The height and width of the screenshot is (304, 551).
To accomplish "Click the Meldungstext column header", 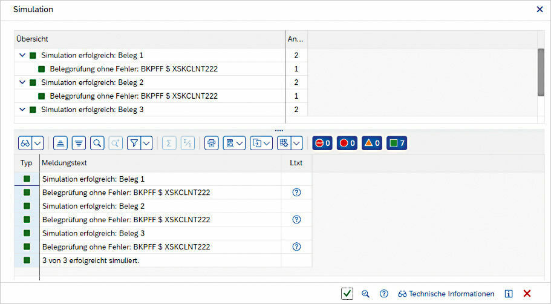I will click(160, 163).
